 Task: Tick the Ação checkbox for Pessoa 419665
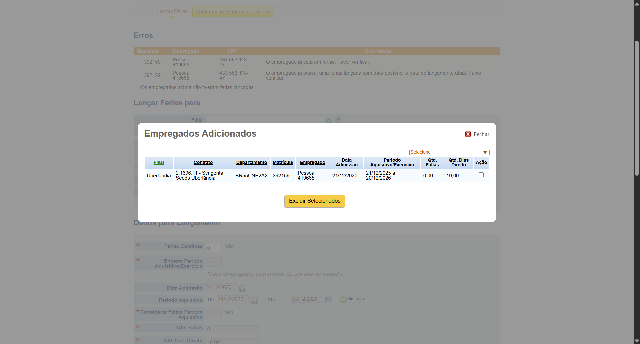481,175
